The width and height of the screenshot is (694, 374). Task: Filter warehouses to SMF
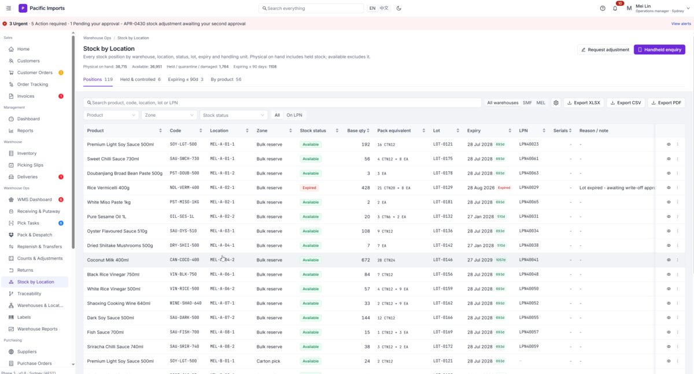527,103
